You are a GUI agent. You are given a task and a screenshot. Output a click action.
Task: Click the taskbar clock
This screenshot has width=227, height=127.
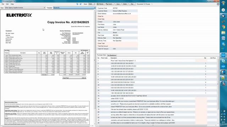223,123
